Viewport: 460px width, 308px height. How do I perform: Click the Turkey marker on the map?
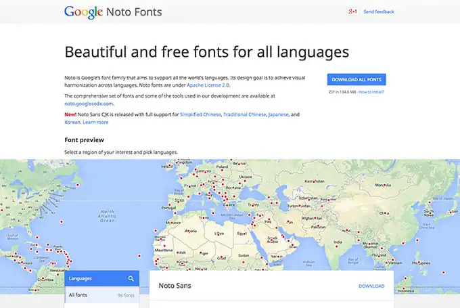point(252,205)
